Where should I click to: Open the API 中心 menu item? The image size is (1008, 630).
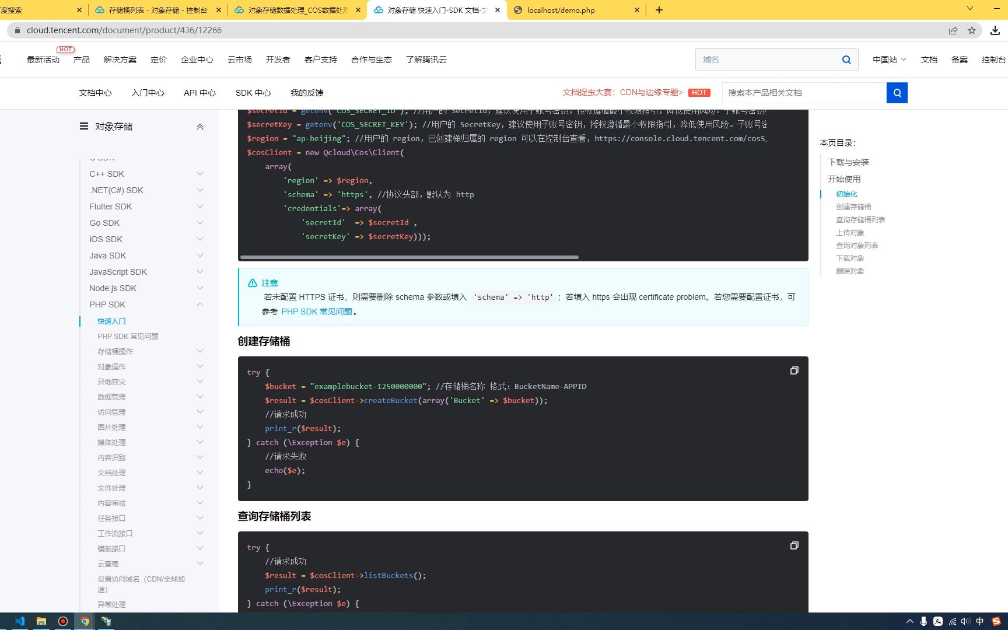click(199, 93)
